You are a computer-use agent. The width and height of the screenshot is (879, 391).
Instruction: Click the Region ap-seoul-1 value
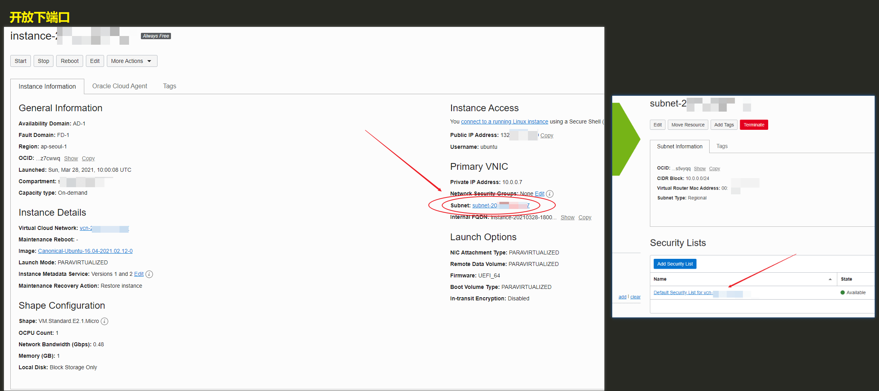pyautogui.click(x=54, y=147)
